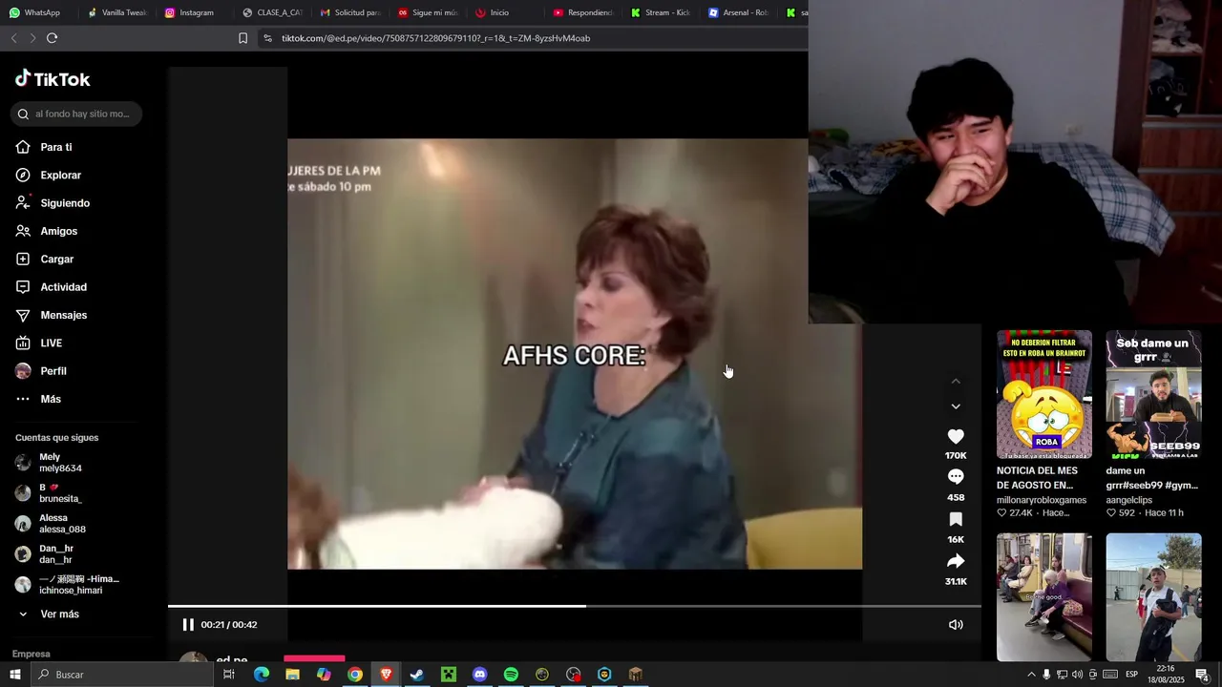Like the video with heart icon
Viewport: 1222px width, 687px height.
click(x=956, y=436)
